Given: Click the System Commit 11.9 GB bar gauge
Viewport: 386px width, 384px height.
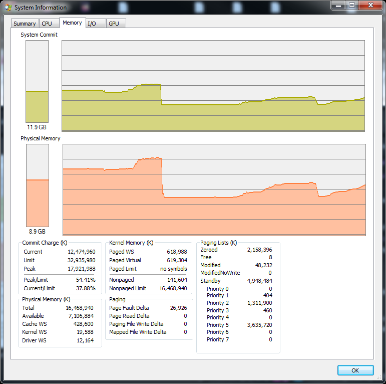Looking at the screenshot, I should pos(37,81).
